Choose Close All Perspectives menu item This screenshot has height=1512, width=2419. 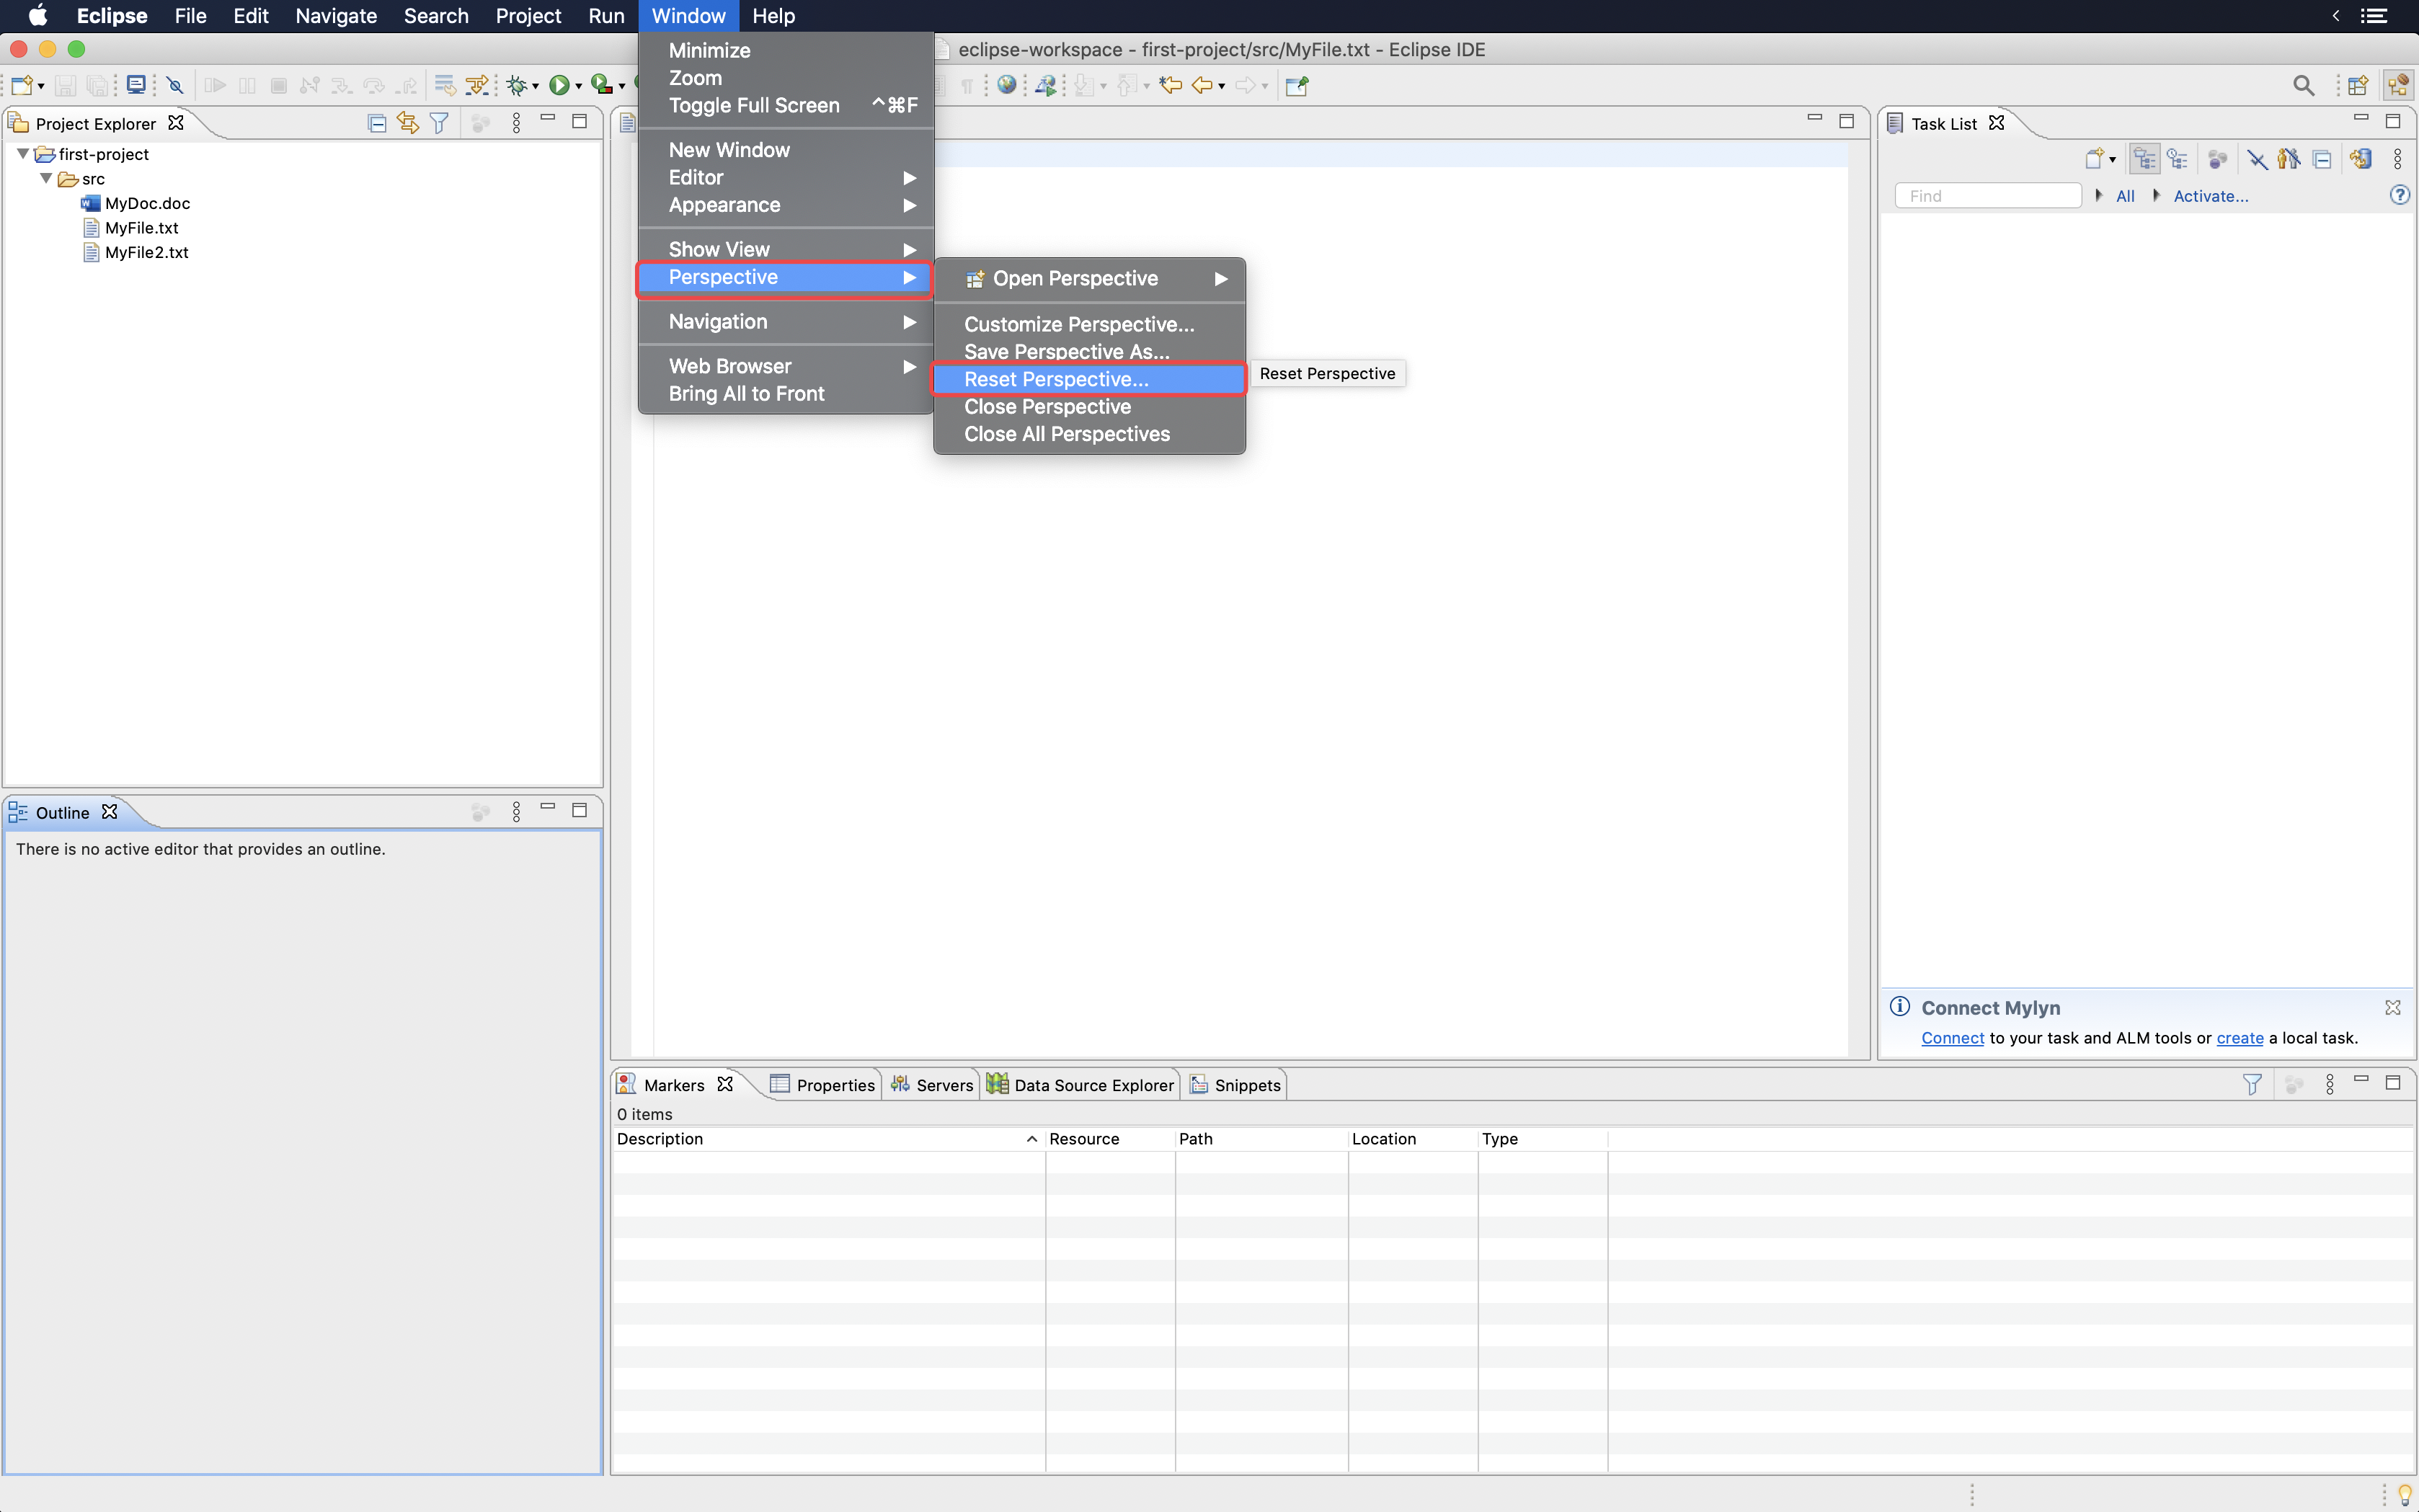[1090, 434]
